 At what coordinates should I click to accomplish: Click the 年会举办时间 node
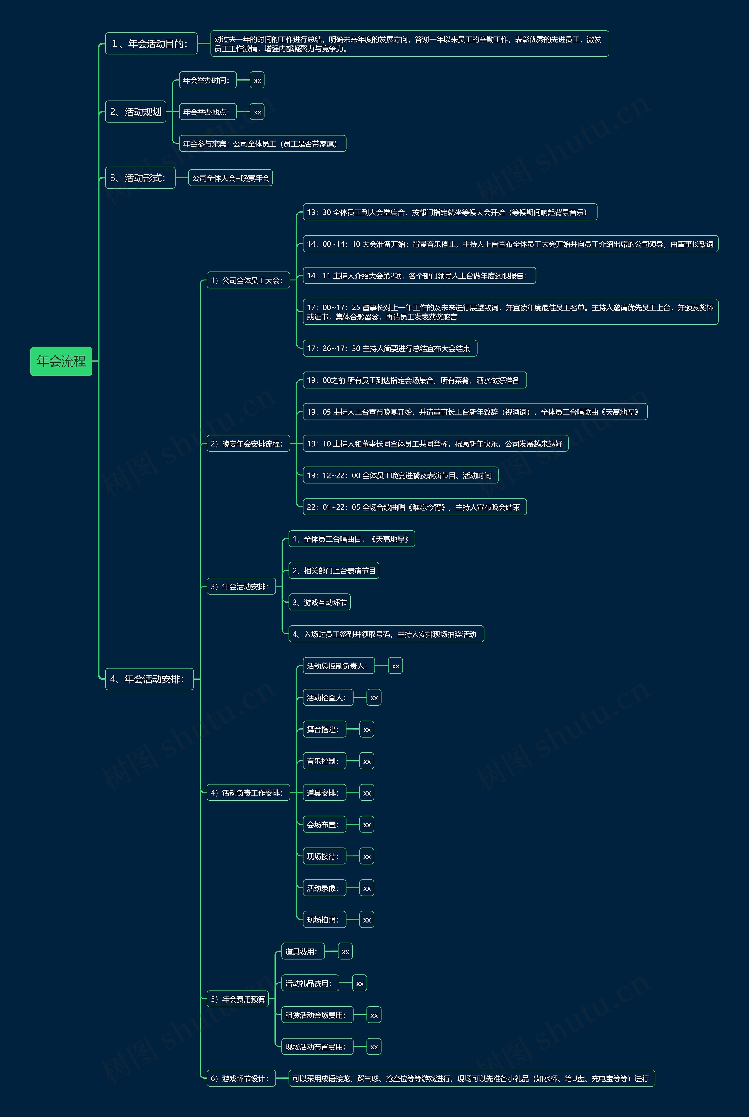click(208, 80)
